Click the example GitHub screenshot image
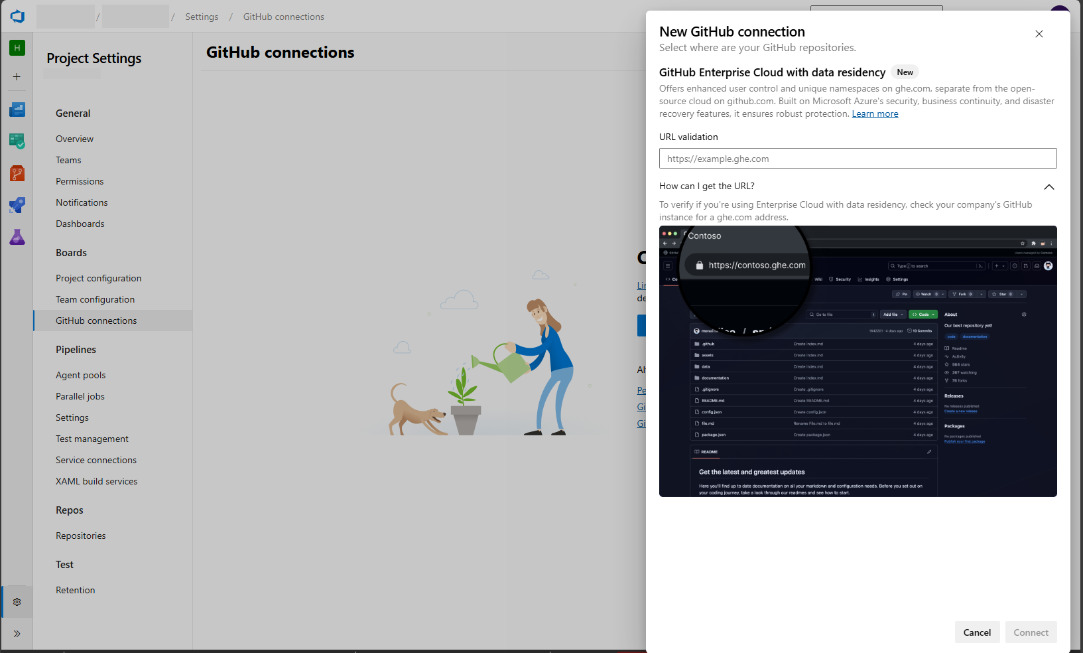 tap(858, 361)
